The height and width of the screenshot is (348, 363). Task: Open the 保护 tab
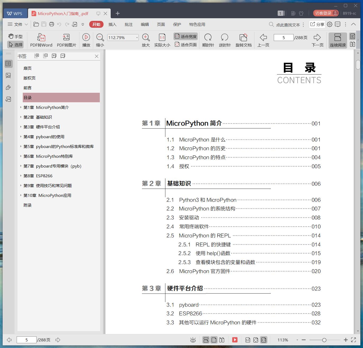pos(177,24)
